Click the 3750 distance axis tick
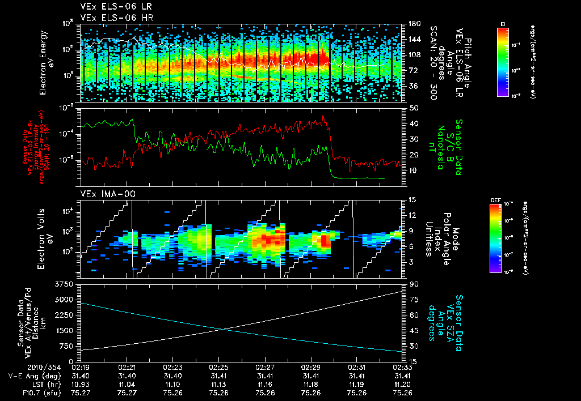Viewport: 581px width, 401px height. coord(65,284)
